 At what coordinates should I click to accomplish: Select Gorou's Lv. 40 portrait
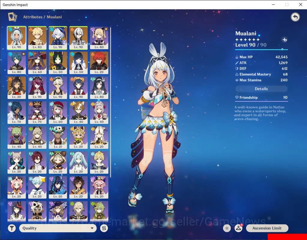[79, 112]
